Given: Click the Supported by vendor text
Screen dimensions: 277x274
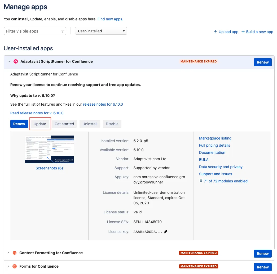Looking at the screenshot, I should coord(151,168).
